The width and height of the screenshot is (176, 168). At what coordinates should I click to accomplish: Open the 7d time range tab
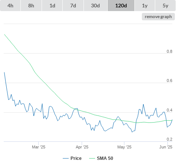coord(73,6)
